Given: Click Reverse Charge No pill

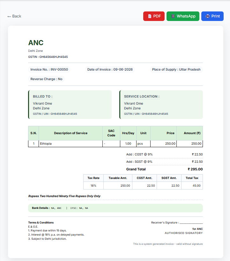Looking at the screenshot, I should (x=46, y=79).
